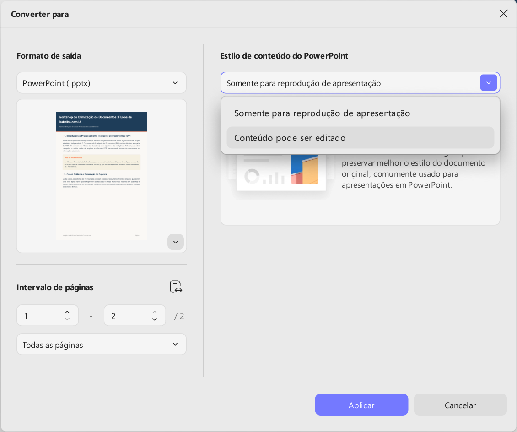Click the document preview thumbnail

tap(102, 175)
